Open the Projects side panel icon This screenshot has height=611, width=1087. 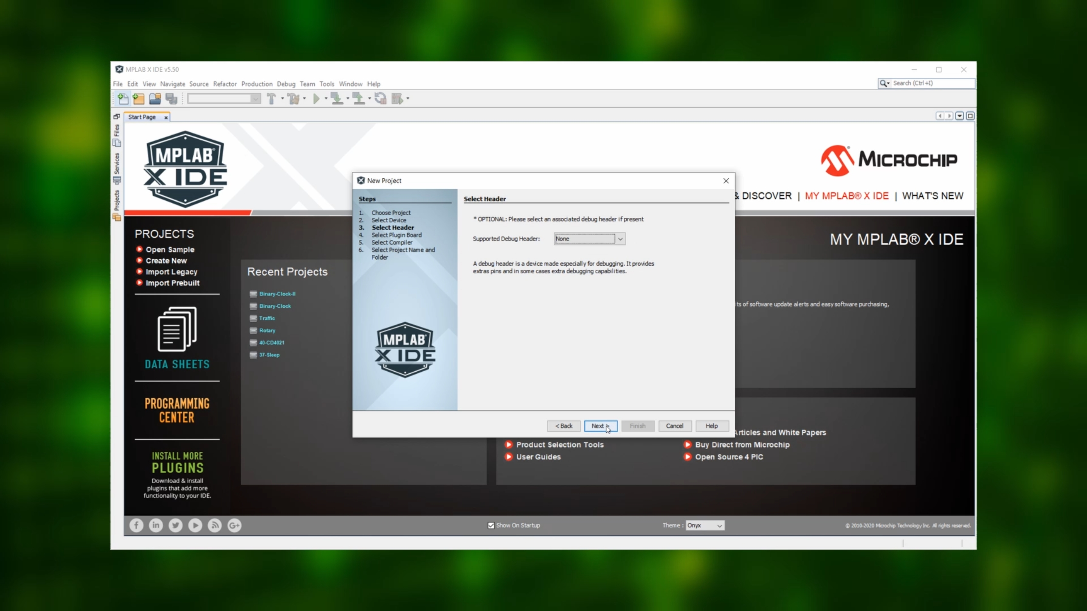[x=117, y=217]
